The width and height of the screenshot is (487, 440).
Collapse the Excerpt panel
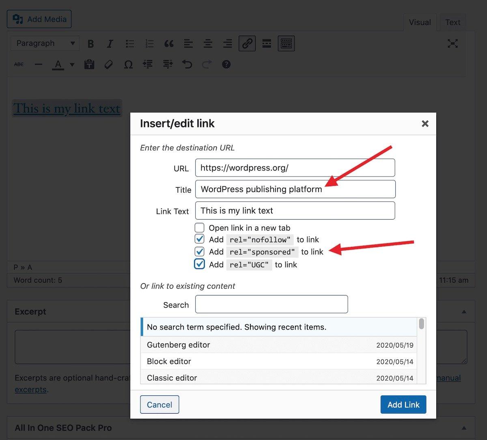point(464,312)
